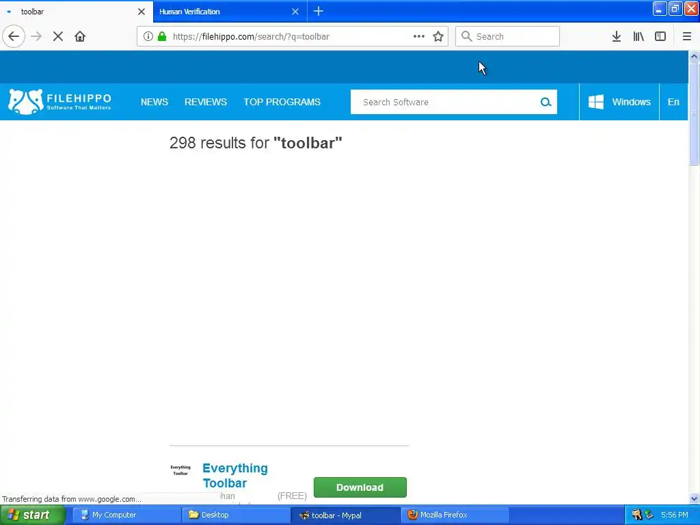Image resolution: width=700 pixels, height=525 pixels.
Task: Click the vertical scrollbar thumb
Action: [694, 114]
